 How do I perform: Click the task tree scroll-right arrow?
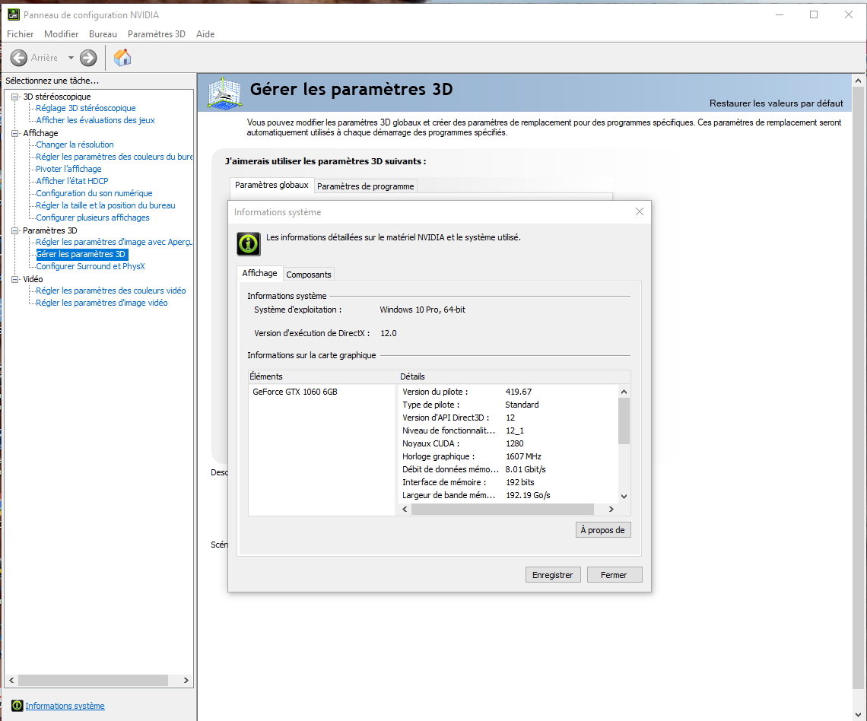tap(186, 680)
